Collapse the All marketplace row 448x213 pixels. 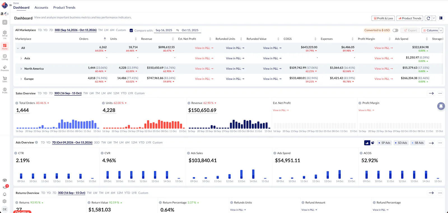click(x=18, y=48)
